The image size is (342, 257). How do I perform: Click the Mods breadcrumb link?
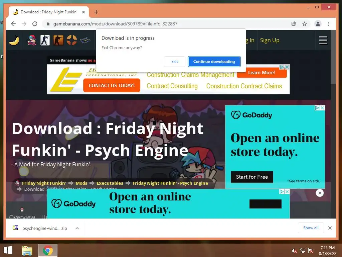[81, 183]
